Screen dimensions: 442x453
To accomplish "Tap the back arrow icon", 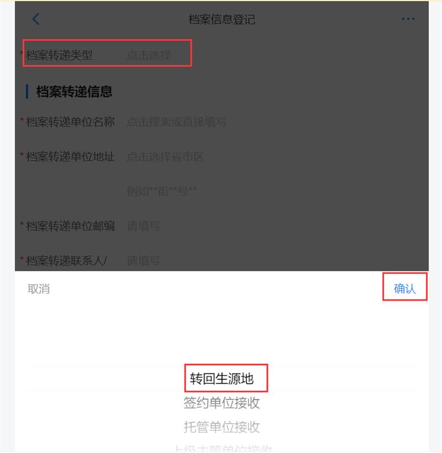I will [x=36, y=19].
